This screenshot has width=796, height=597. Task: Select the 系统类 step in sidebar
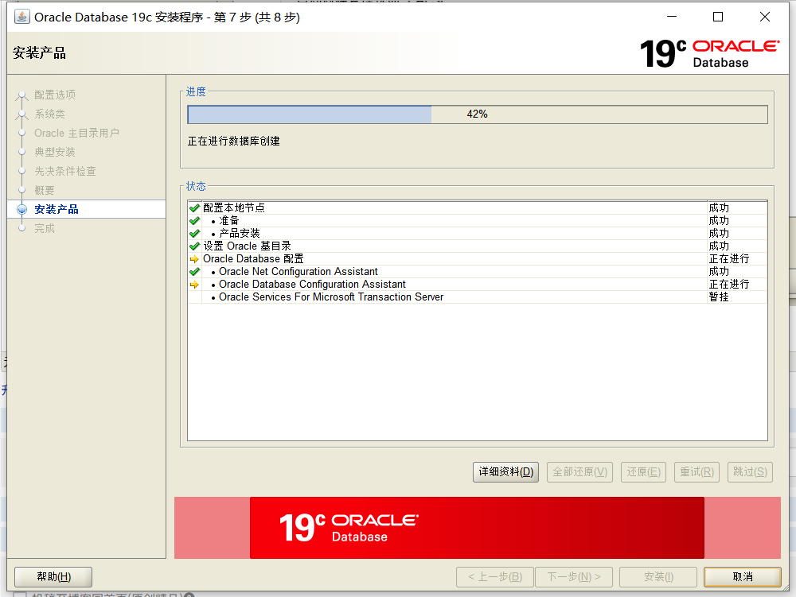click(49, 114)
